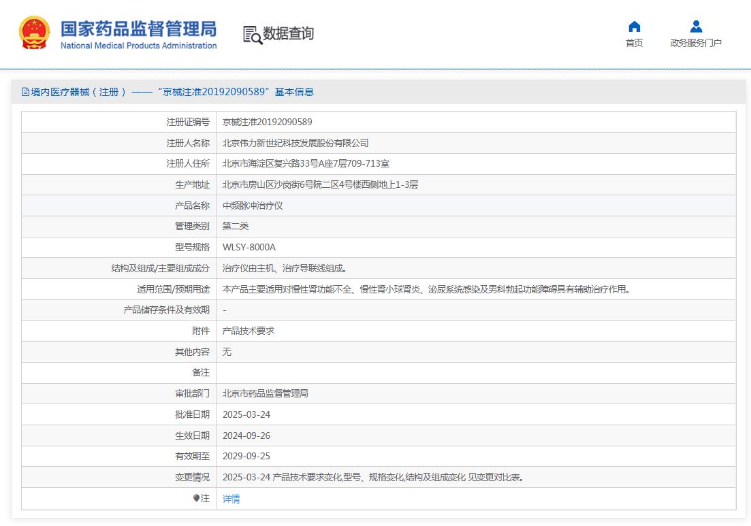Click the 国家药品监督管理局 banner title
Image resolution: width=751 pixels, height=526 pixels.
coord(138,30)
